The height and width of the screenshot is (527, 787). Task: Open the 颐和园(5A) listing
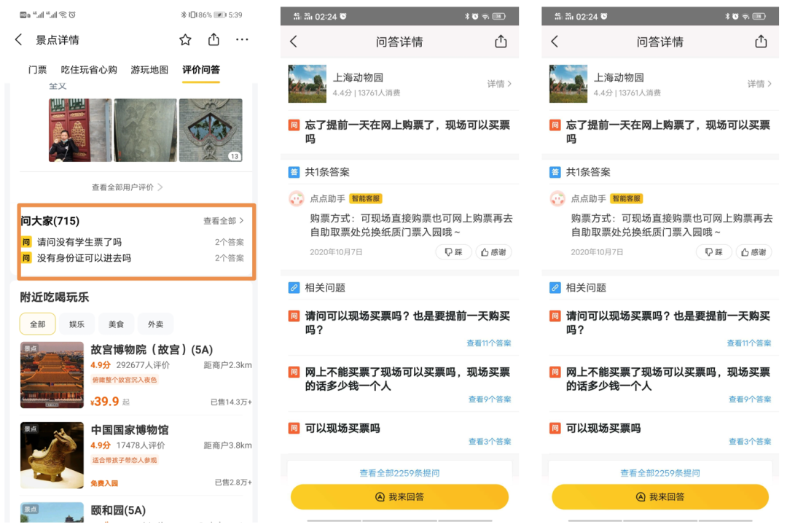pyautogui.click(x=118, y=510)
